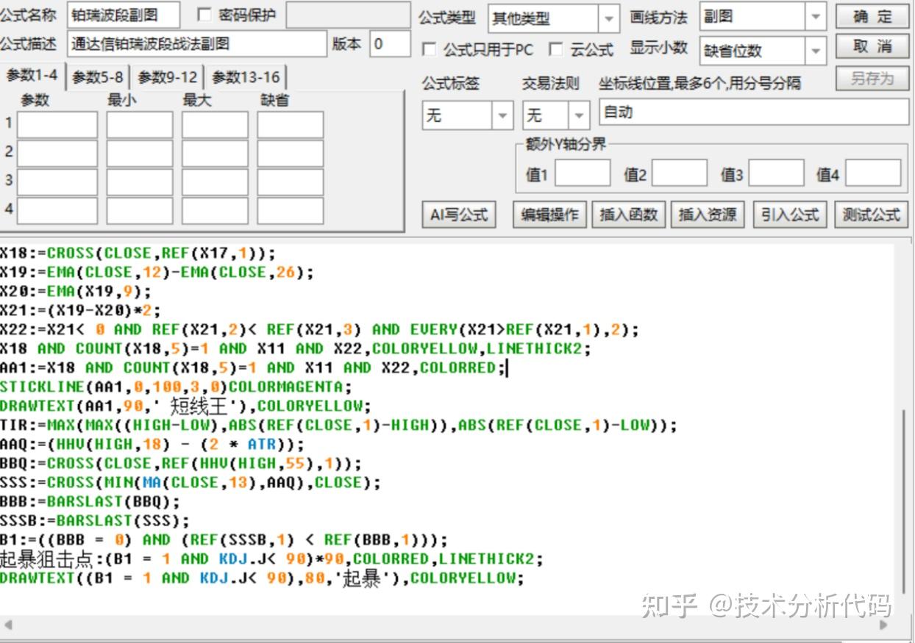Click row 3 最大 value field
Image resolution: width=915 pixels, height=643 pixels.
coord(216,182)
